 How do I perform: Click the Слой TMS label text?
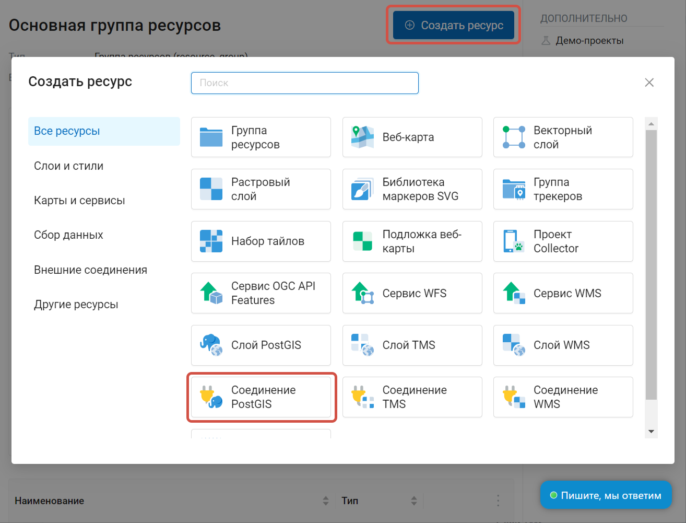pos(409,345)
